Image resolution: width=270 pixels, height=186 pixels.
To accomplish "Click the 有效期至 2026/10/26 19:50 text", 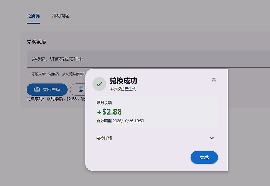I will pos(120,121).
